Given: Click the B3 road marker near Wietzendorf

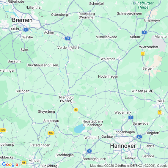Looking at the screenshot, I should (x=143, y=53).
